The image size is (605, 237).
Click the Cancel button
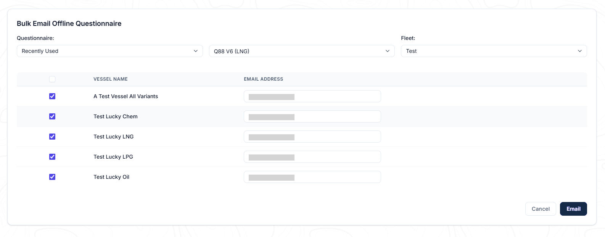click(x=541, y=209)
